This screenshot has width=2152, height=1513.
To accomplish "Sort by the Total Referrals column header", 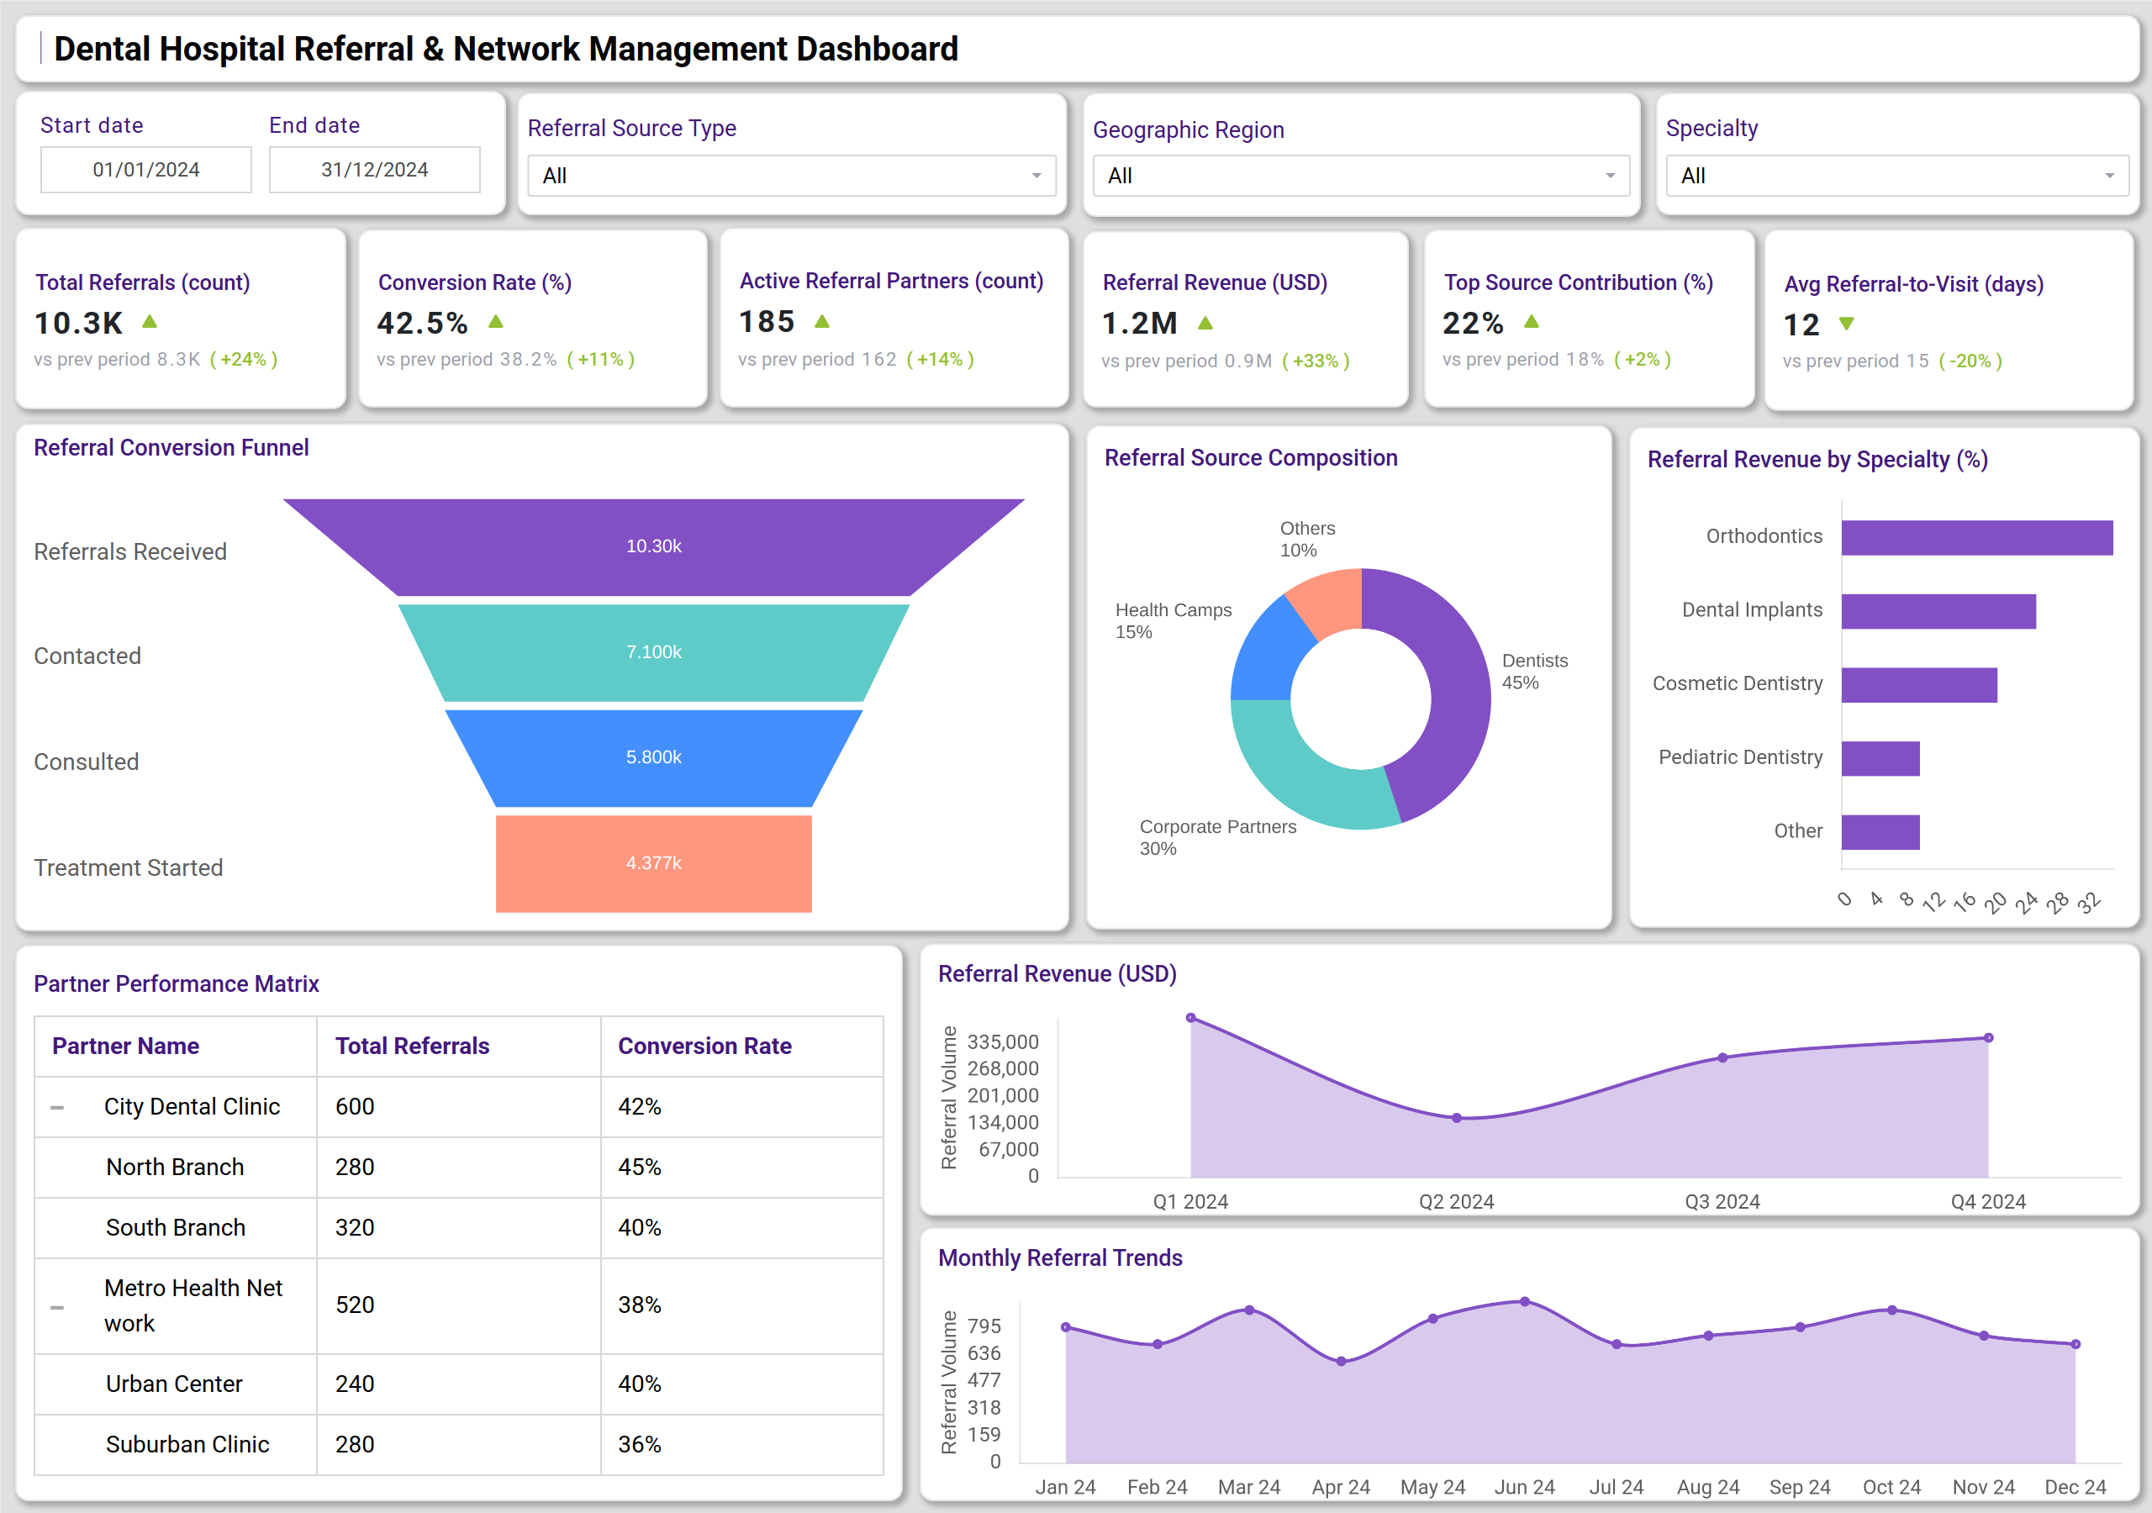I will (x=413, y=1046).
